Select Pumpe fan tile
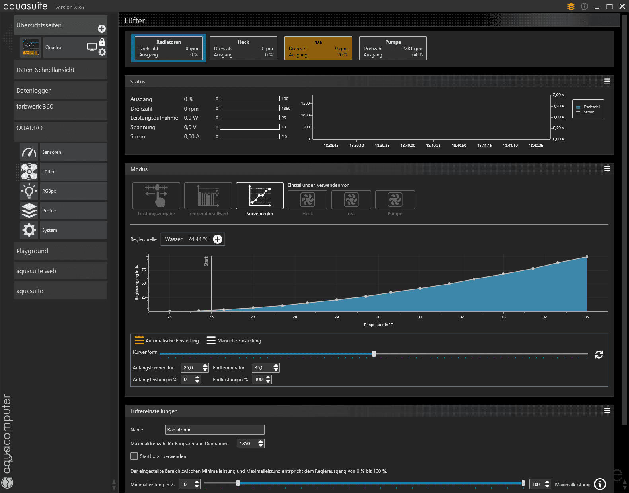Image resolution: width=629 pixels, height=493 pixels. click(x=393, y=48)
